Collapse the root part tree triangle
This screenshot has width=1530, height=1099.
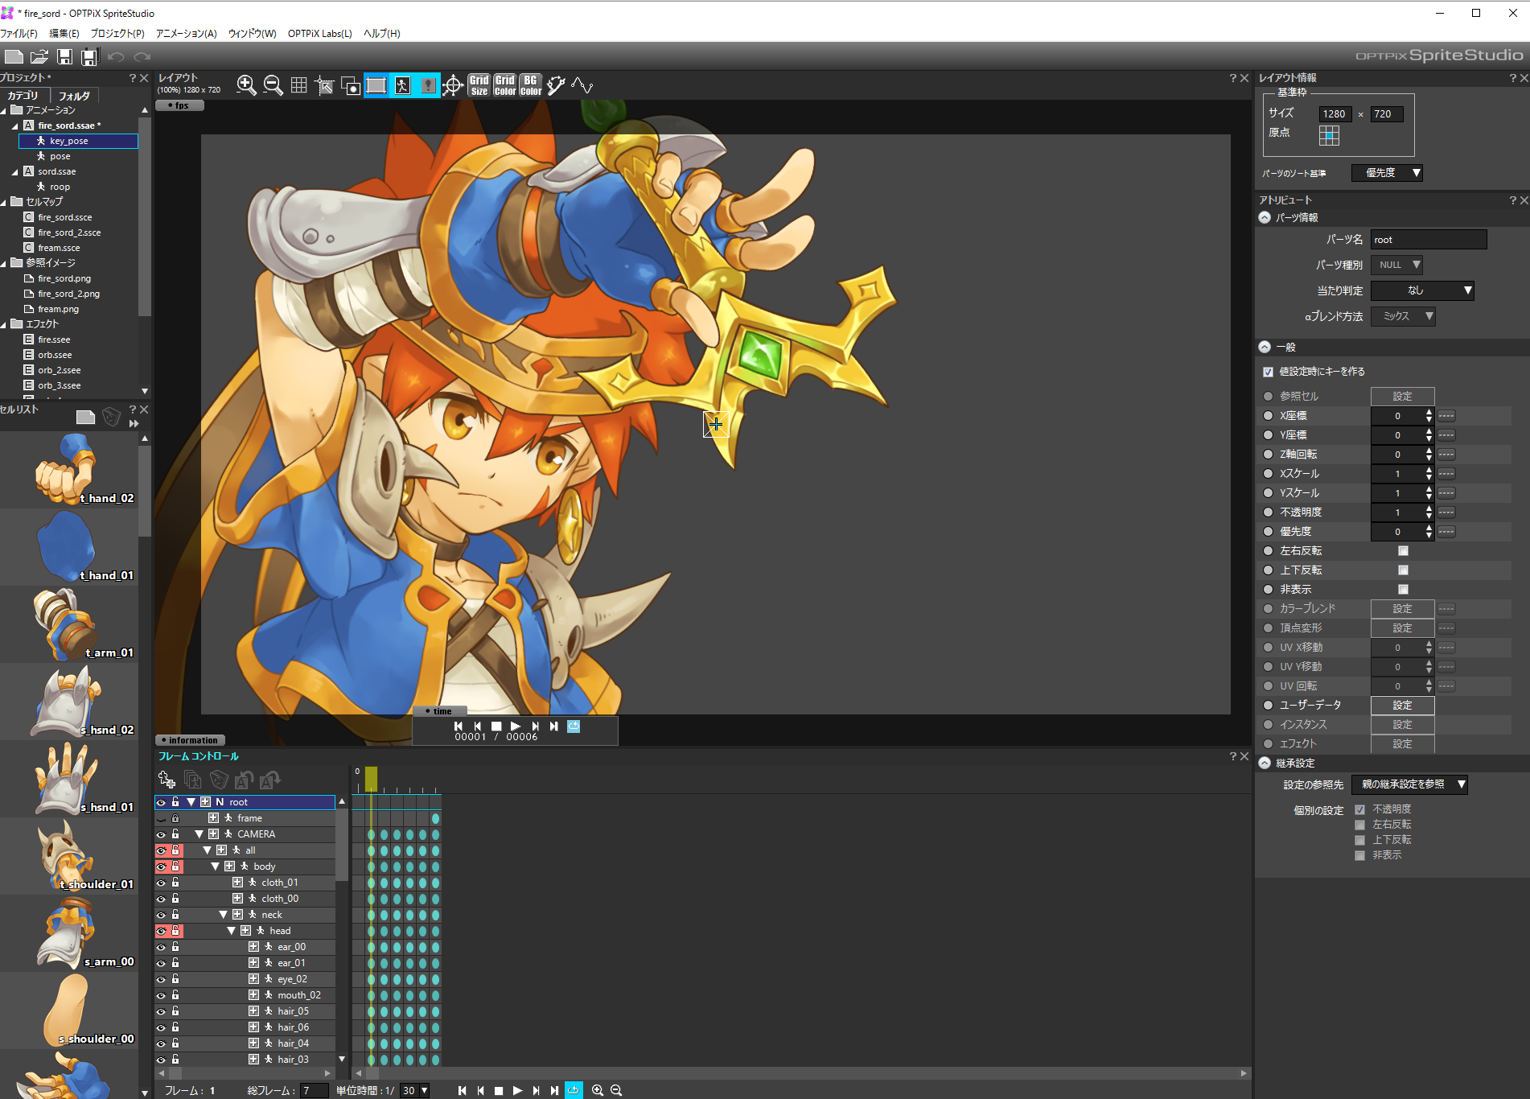tap(191, 802)
